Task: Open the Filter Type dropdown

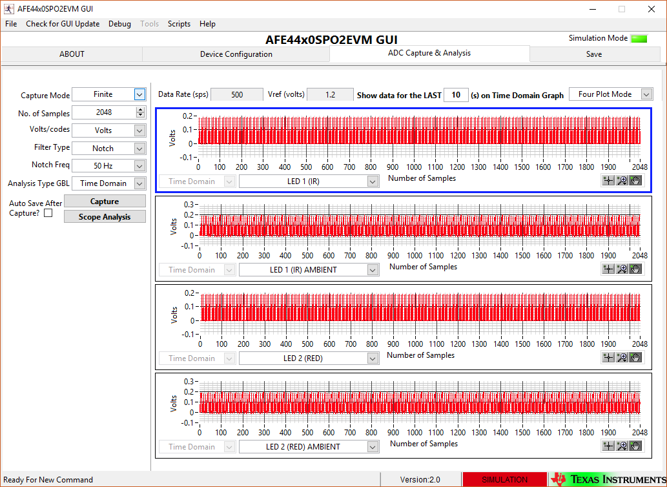Action: [x=139, y=149]
